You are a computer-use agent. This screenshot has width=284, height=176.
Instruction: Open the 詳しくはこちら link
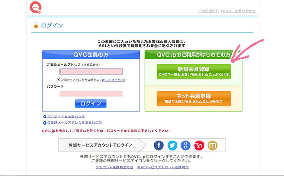tap(113, 80)
